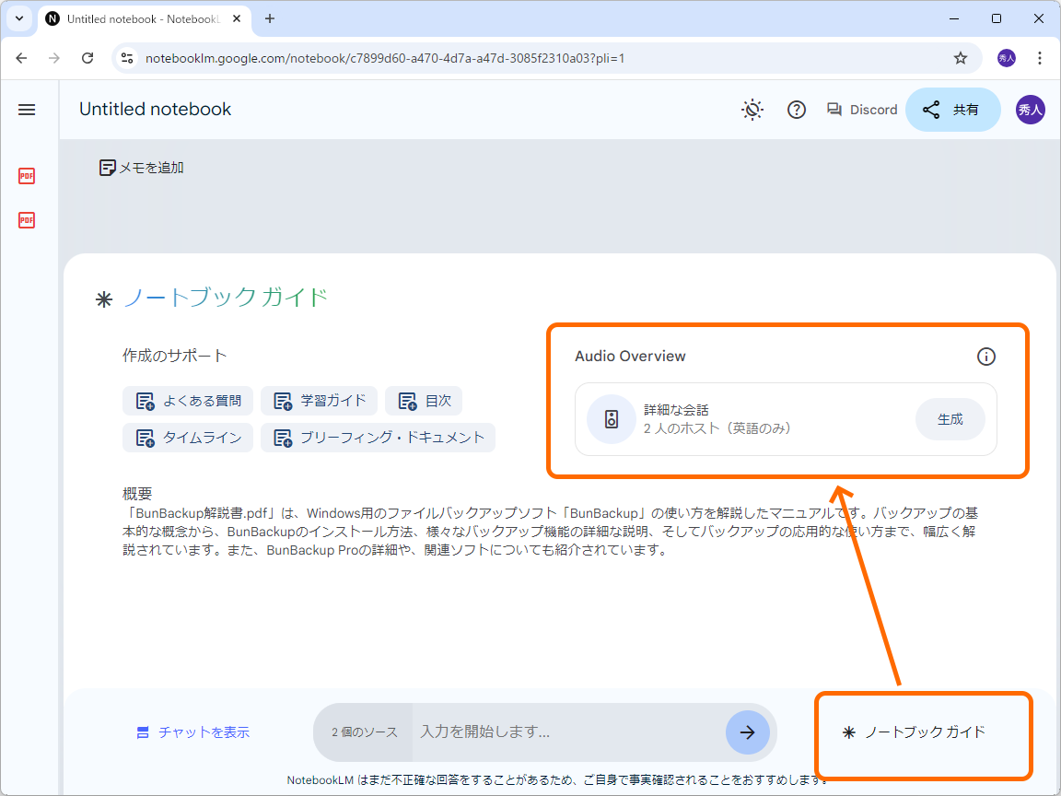This screenshot has width=1061, height=796.
Task: Open the 共有 sharing dialog
Action: [952, 109]
